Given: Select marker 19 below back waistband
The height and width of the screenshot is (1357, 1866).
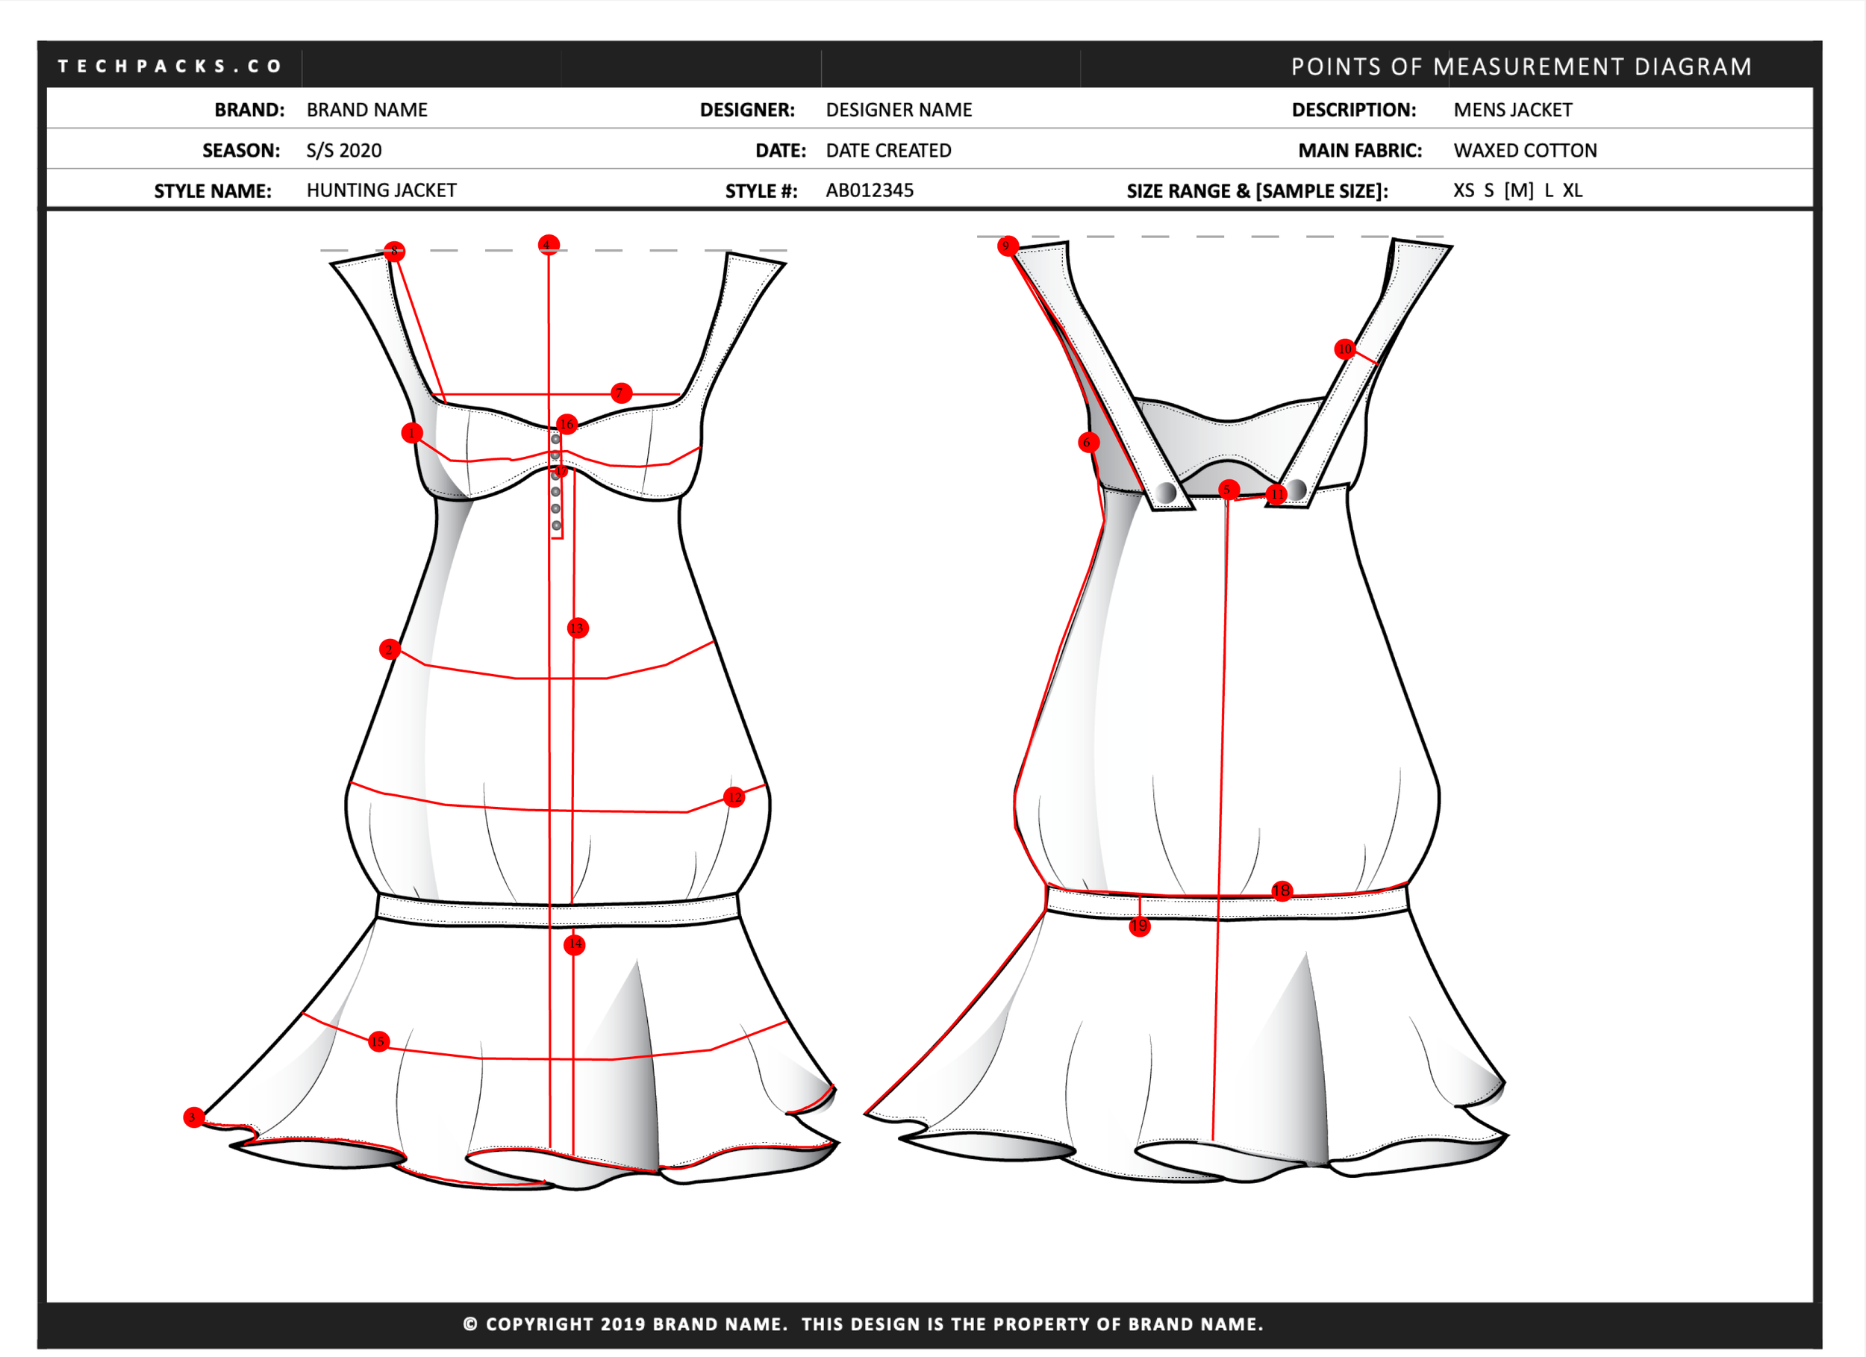Looking at the screenshot, I should [x=1139, y=926].
